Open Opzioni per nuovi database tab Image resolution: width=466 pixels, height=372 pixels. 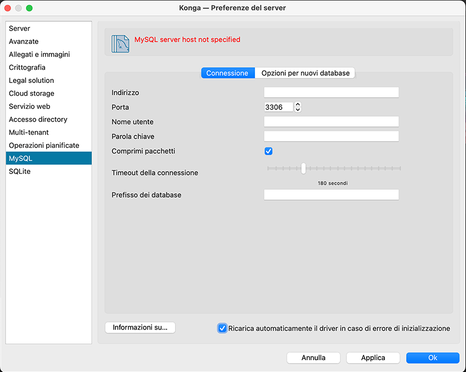coord(305,73)
